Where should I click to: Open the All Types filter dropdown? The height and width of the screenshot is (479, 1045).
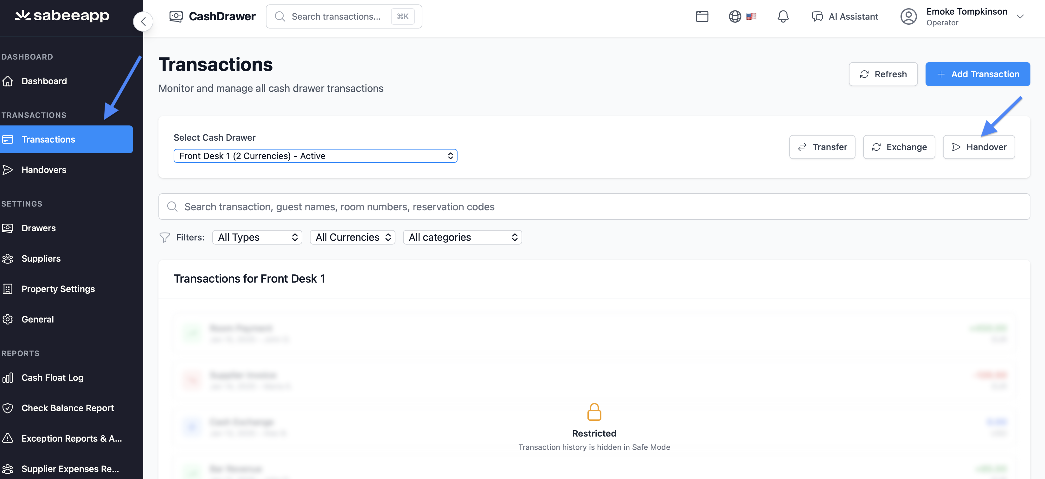(257, 237)
